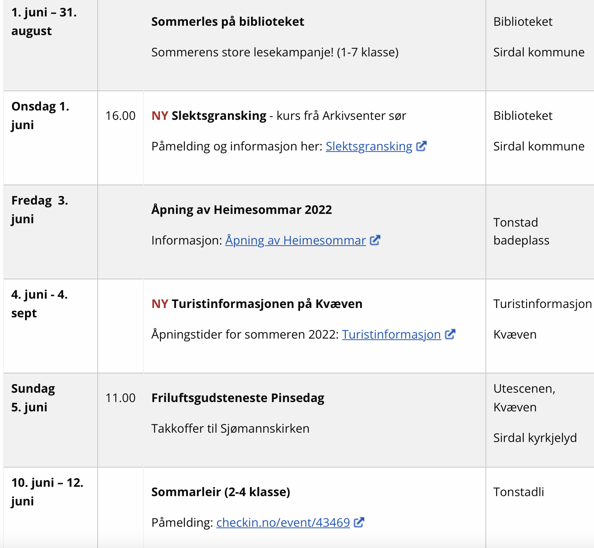Click external-link icon after checkin.no link
The image size is (594, 548).
click(359, 522)
